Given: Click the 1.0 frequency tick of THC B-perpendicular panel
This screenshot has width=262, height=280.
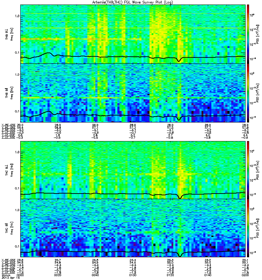Looking at the screenshot, I should pos(17,152).
